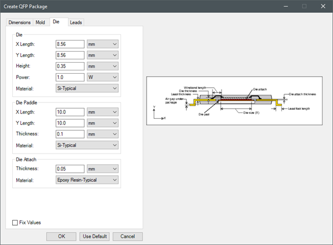Click the Die Power value field
This screenshot has height=245, width=333.
coord(70,77)
